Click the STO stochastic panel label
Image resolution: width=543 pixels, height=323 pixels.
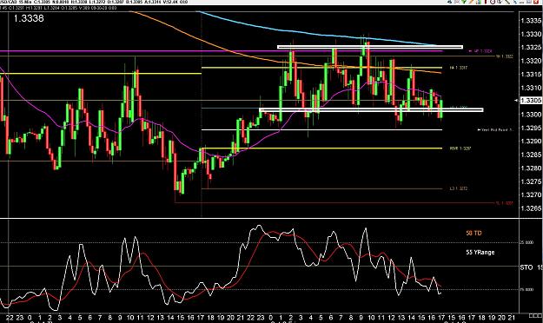click(526, 267)
